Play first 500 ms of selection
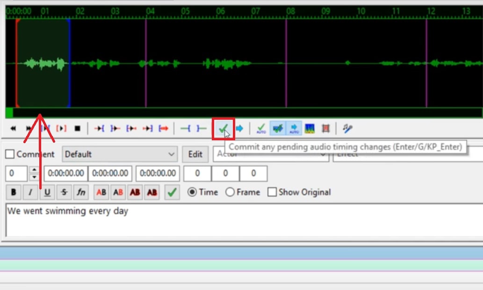 [x=131, y=128]
